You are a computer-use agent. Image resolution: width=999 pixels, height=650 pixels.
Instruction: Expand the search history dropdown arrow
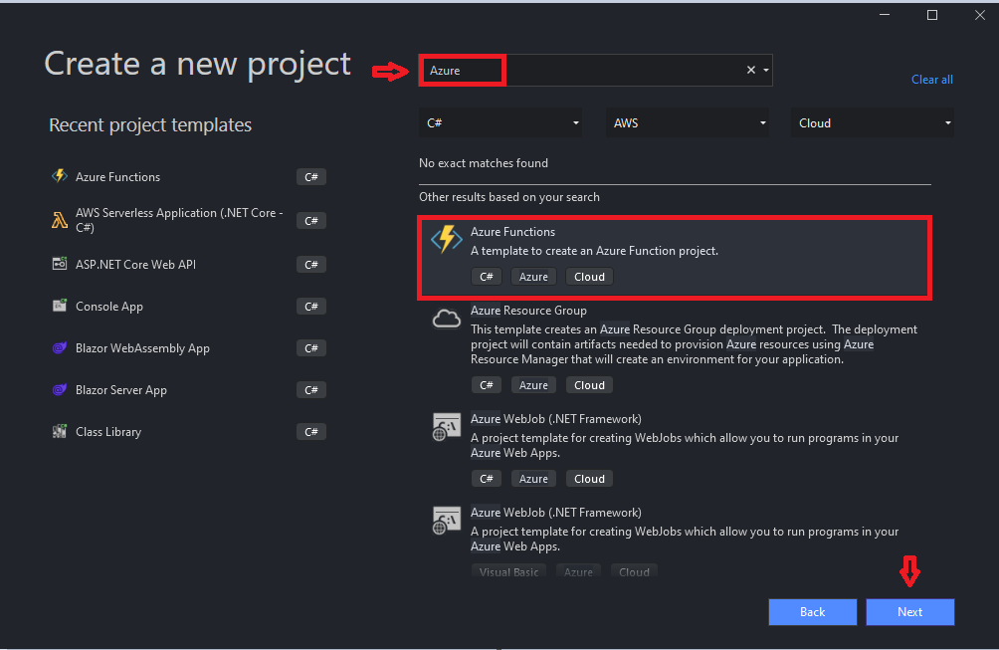(x=765, y=71)
